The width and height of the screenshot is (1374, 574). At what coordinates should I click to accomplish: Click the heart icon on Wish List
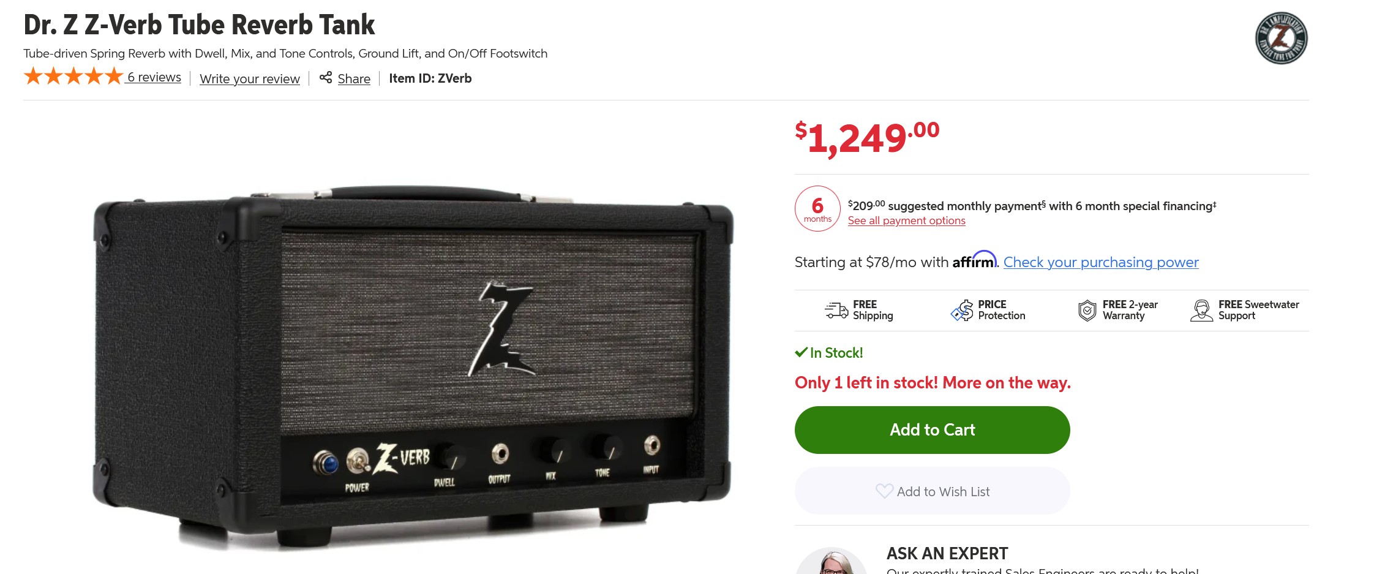pyautogui.click(x=884, y=491)
